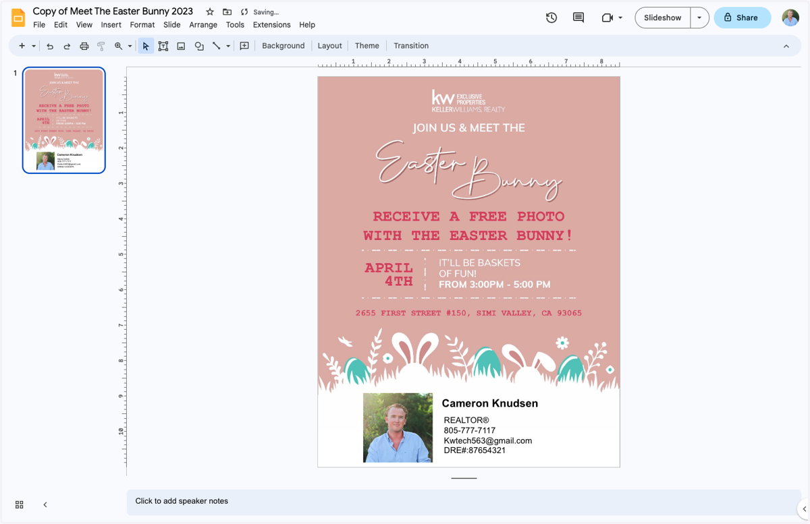Change the slide Background
The height and width of the screenshot is (524, 810).
click(283, 46)
